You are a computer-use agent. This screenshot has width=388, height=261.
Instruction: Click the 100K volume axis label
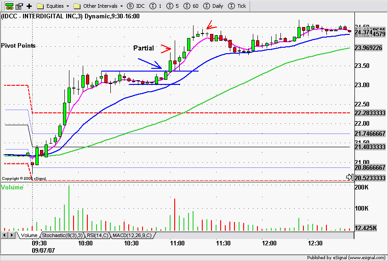pos(361,209)
